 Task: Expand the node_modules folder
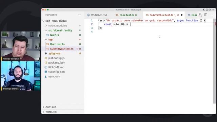(46, 26)
